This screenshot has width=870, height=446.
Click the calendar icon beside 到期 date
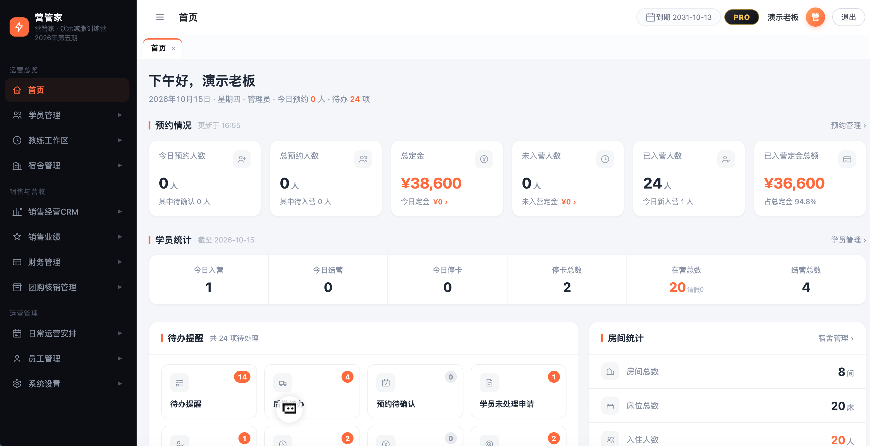coord(650,17)
